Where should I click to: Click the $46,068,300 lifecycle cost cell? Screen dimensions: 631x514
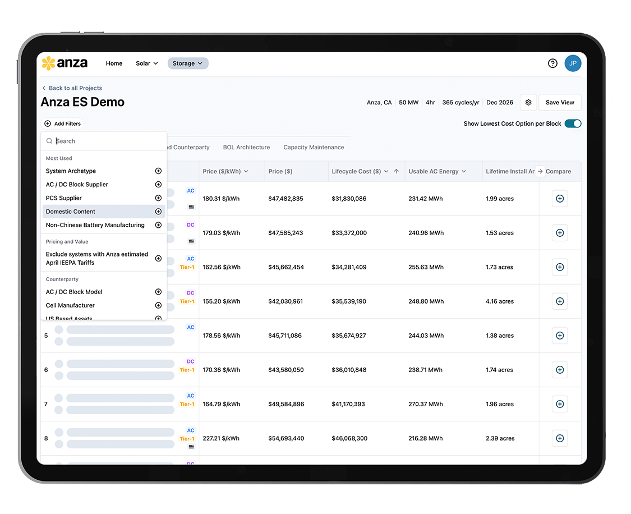[x=349, y=438]
